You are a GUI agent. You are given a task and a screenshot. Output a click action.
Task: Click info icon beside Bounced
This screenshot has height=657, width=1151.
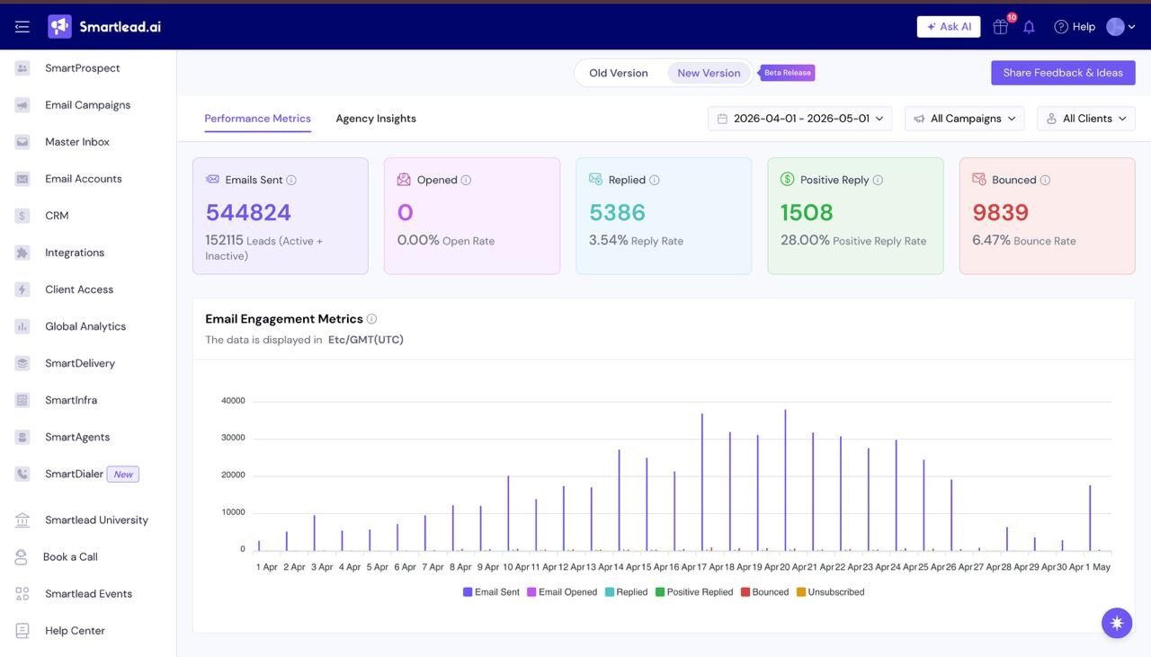1045,180
